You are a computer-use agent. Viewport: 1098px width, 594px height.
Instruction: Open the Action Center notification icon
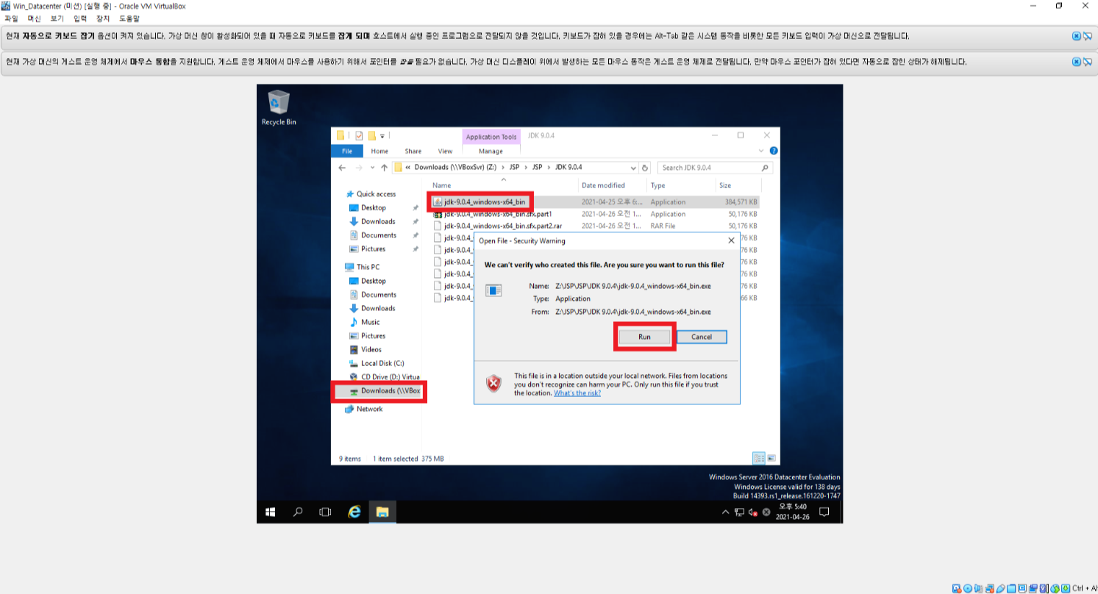824,512
